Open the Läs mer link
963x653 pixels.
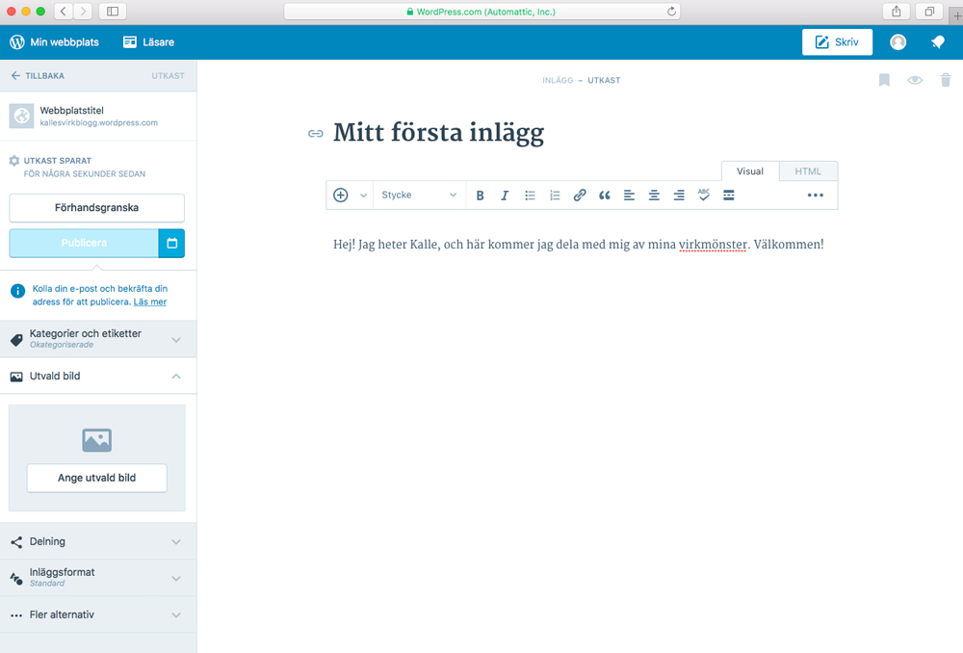(150, 302)
